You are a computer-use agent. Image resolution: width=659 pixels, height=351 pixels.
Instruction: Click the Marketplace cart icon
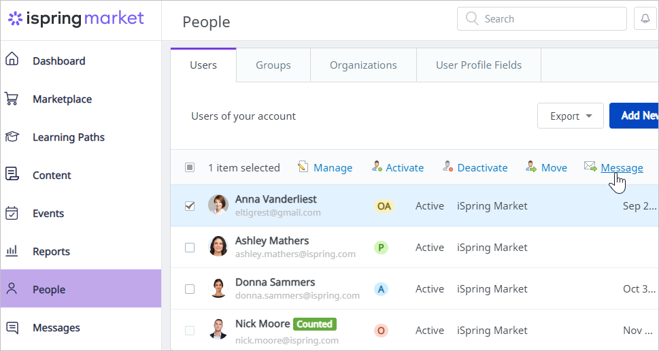12,99
